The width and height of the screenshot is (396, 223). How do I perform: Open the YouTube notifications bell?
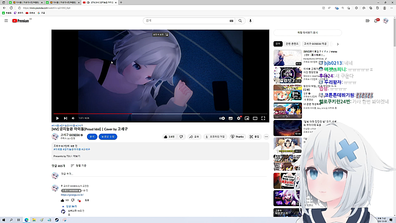tap(376, 21)
